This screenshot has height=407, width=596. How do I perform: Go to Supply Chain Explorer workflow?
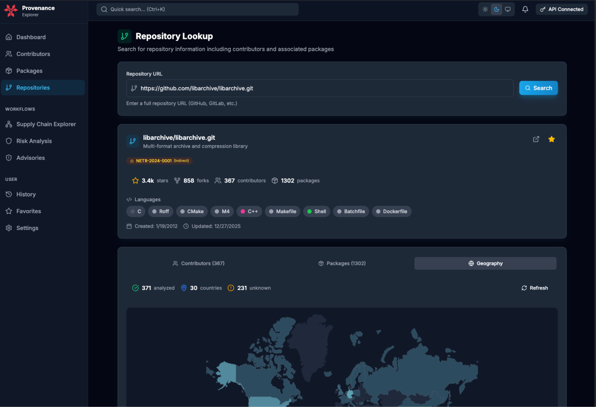[46, 124]
